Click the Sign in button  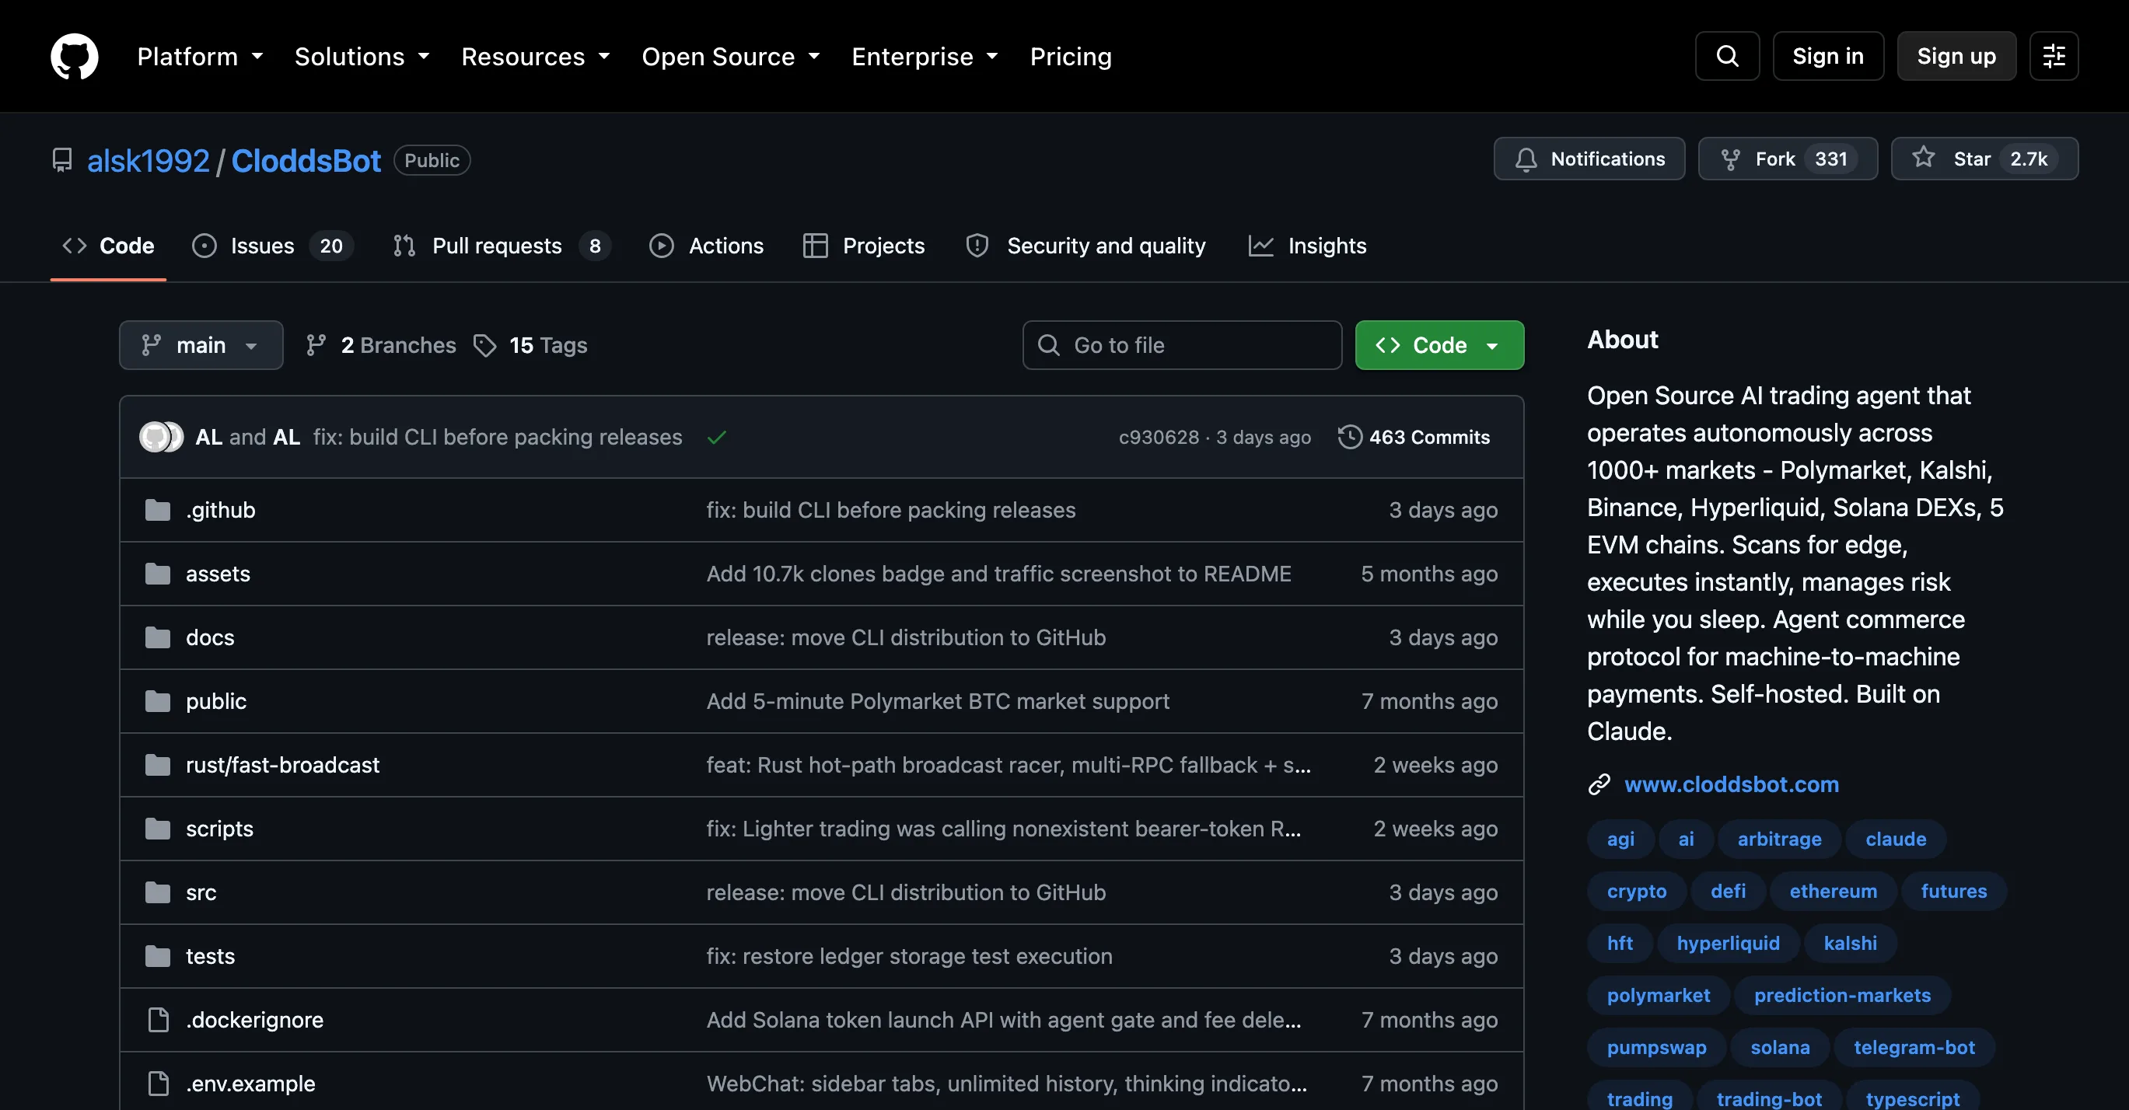click(1827, 56)
